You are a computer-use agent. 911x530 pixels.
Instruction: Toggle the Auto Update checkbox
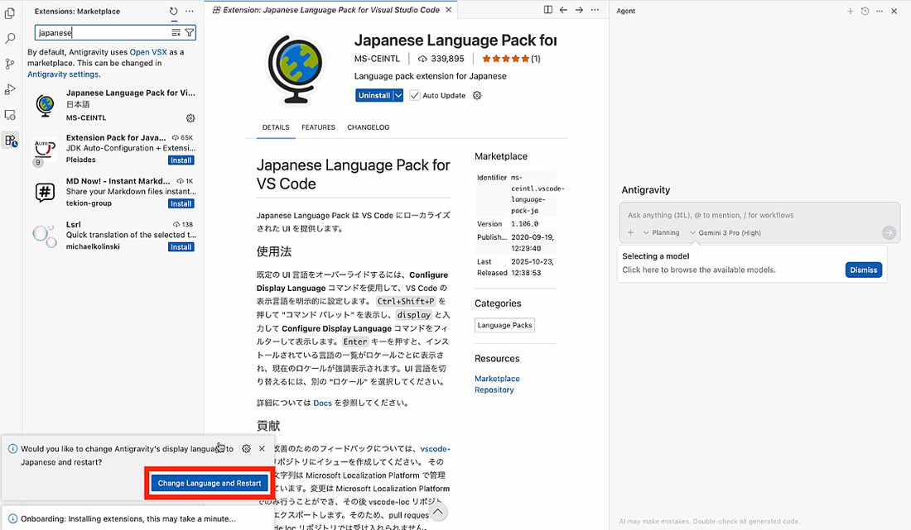click(414, 95)
